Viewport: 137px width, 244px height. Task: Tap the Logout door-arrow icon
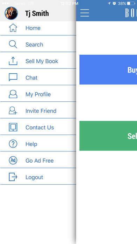13,177
